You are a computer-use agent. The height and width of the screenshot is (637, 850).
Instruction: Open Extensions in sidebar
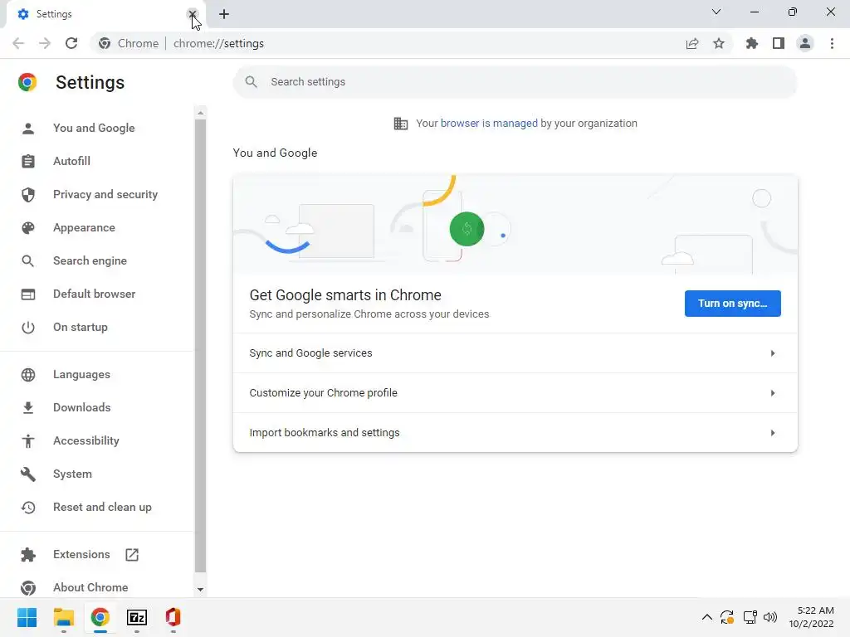[x=81, y=554]
